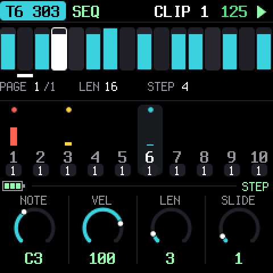Toggle sequencer step 3 bar
Screen dimensions: 273x273
(x=42, y=49)
